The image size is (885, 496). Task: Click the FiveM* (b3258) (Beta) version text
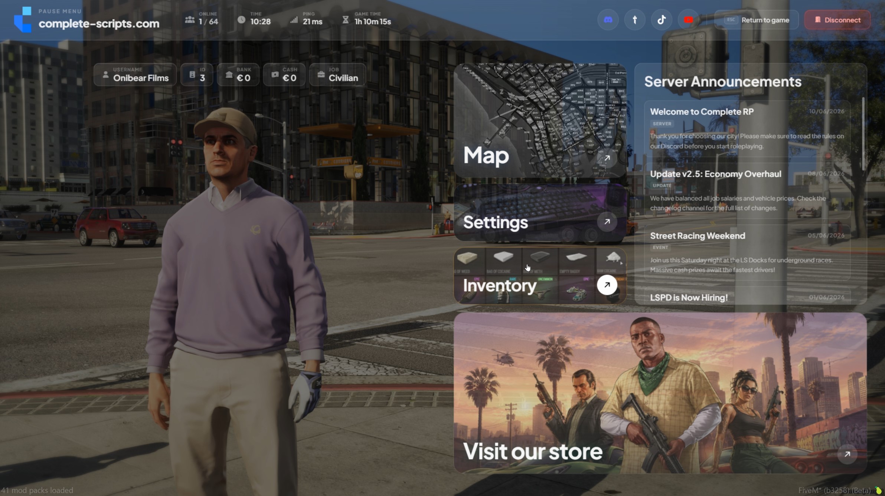(x=834, y=490)
